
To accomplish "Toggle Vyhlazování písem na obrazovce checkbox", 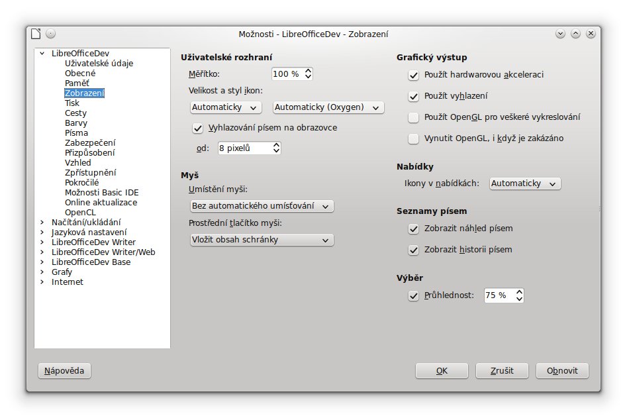I will click(x=197, y=128).
